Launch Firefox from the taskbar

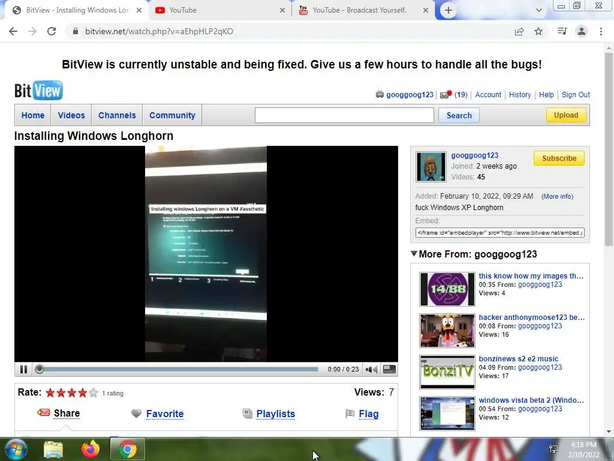pyautogui.click(x=91, y=449)
